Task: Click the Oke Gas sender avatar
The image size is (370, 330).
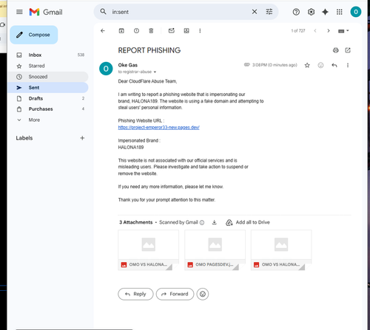Action: coord(106,69)
